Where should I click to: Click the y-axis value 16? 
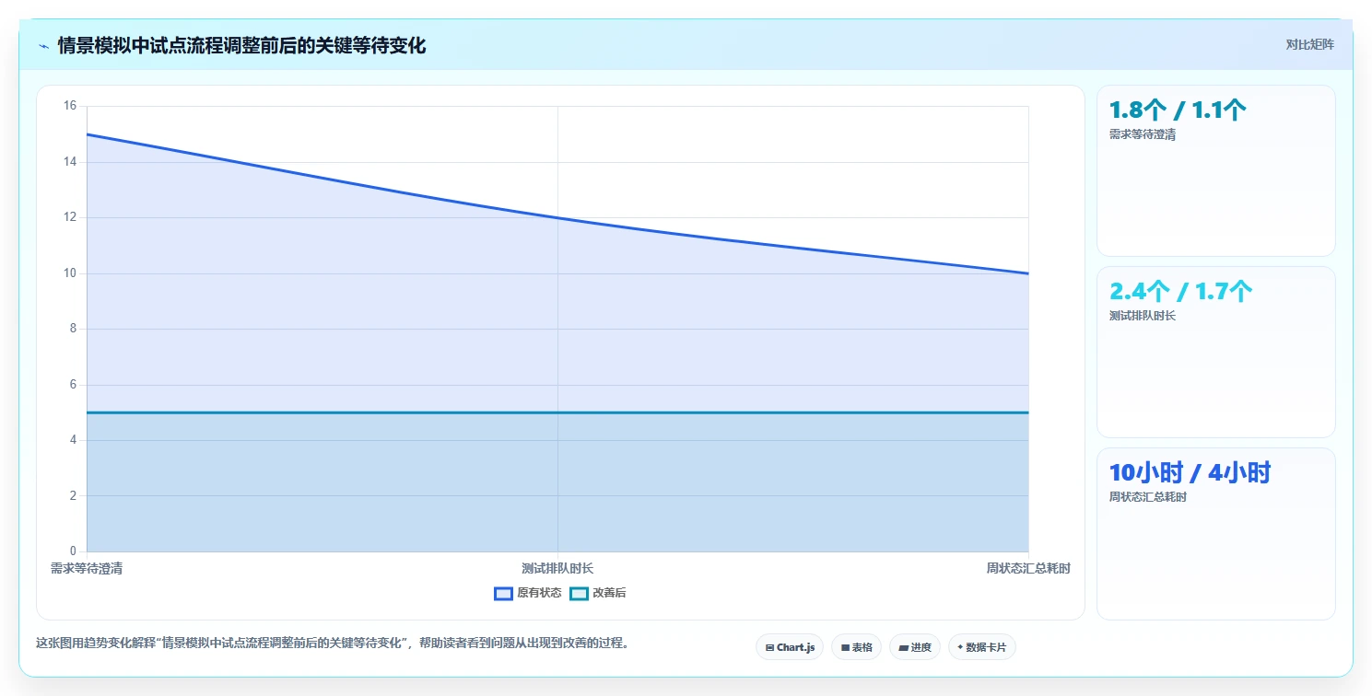70,106
